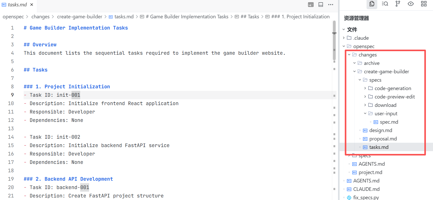Viewport: 433px width, 200px height.
Task: Click the editor vertical scrollbar thumb
Action: (x=334, y=41)
